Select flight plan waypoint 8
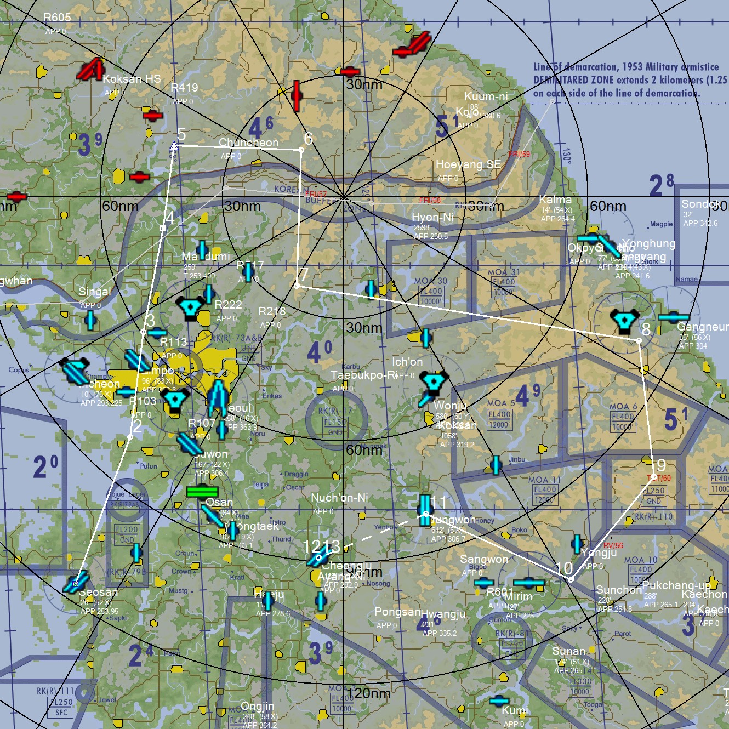 coord(639,341)
